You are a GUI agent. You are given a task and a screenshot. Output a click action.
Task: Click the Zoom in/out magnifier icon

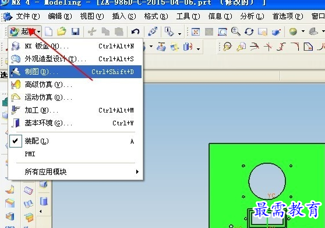(236, 31)
